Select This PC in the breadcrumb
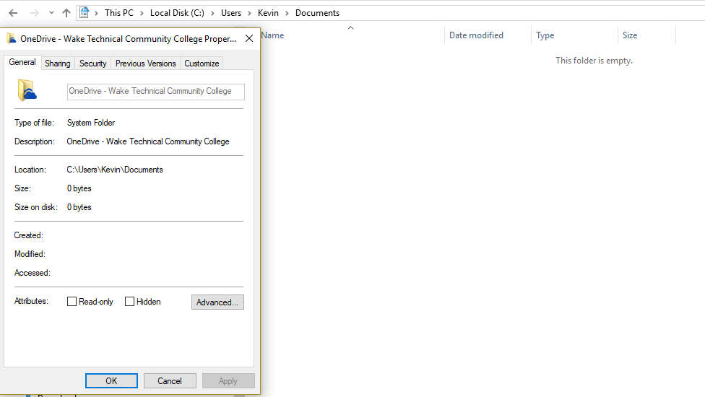Screen dimensions: 705x397 [x=119, y=13]
